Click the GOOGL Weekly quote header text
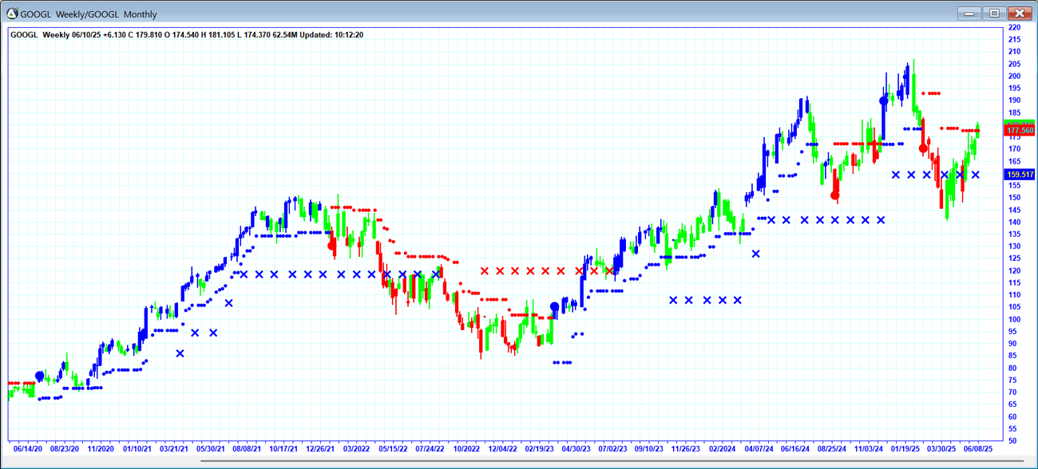The image size is (1038, 469). tap(187, 35)
